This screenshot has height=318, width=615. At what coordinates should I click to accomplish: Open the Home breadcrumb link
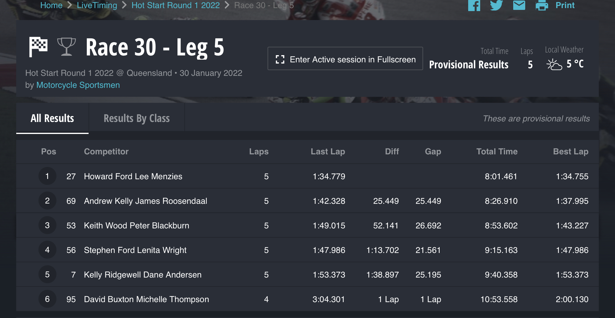[51, 5]
